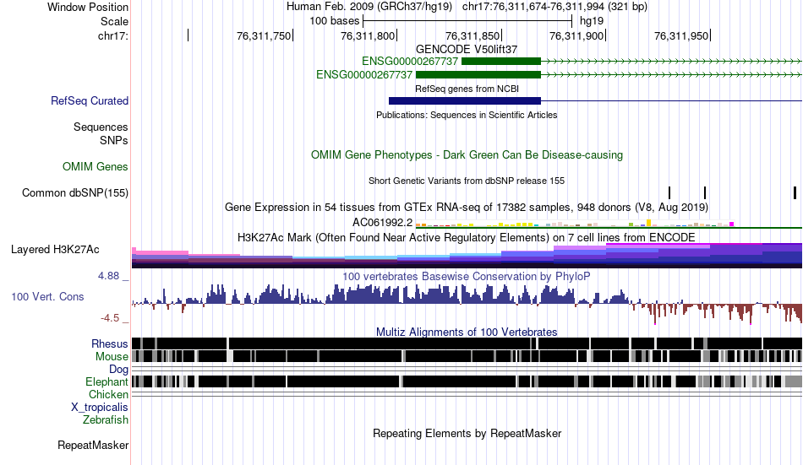The height and width of the screenshot is (465, 803).
Task: Click the dark blue RefSeq Curated exon block
Action: point(465,100)
